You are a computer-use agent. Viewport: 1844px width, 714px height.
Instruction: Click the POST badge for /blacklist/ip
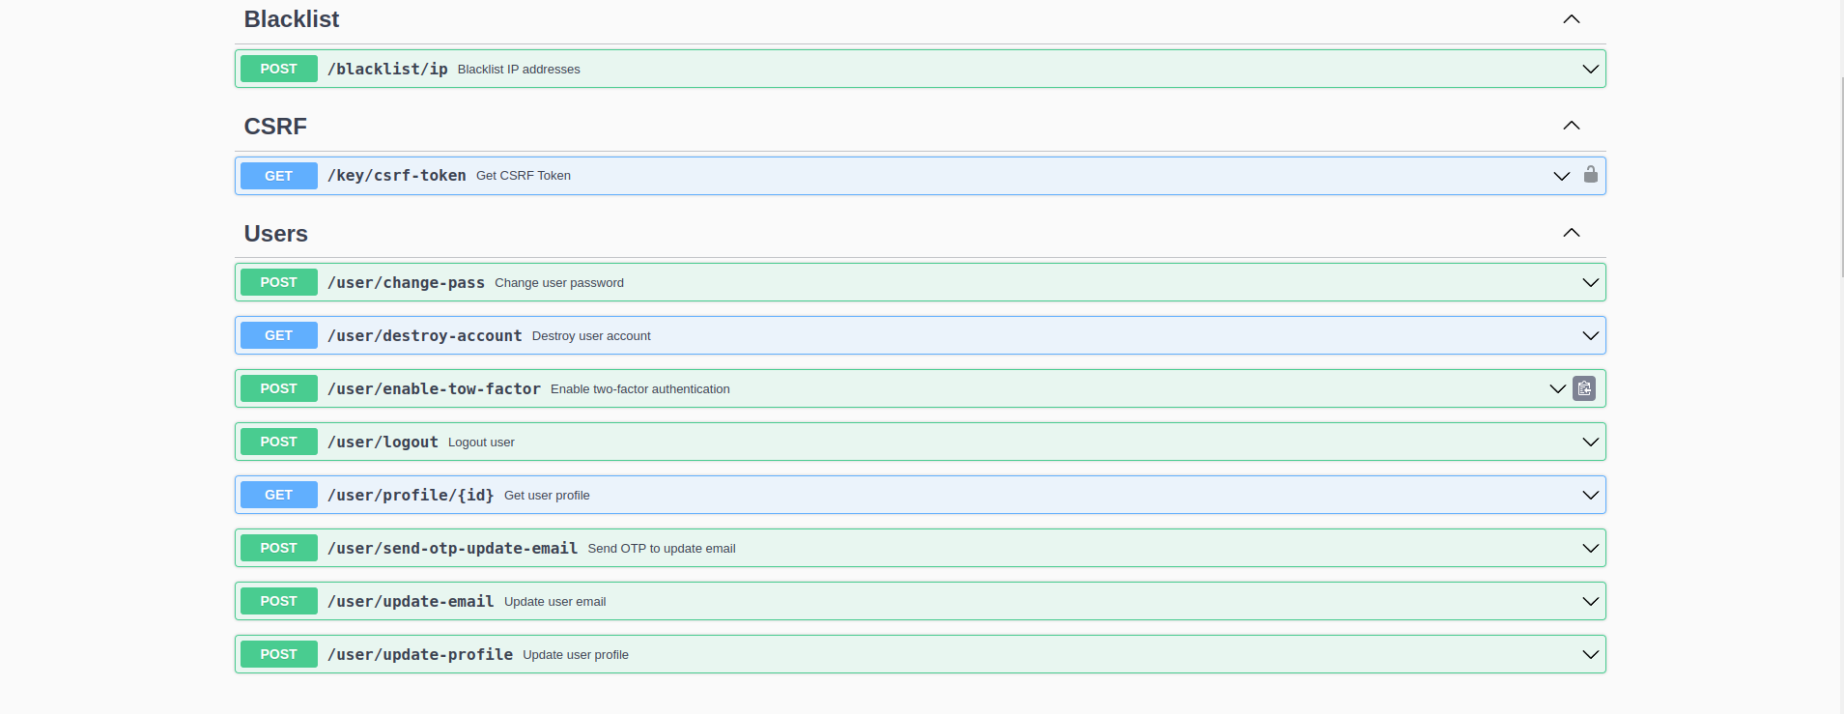click(x=278, y=69)
